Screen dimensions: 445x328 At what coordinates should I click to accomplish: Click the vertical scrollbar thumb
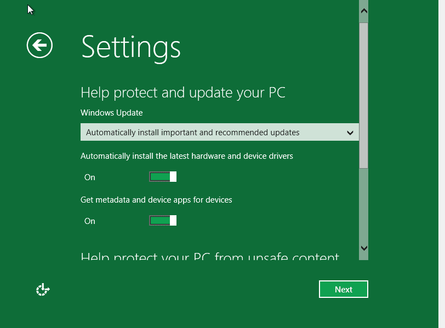click(x=363, y=95)
